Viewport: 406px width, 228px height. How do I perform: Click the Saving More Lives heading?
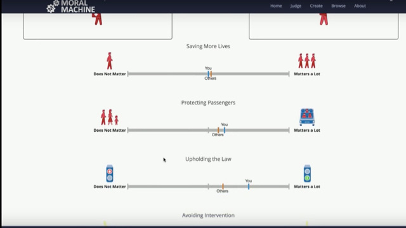click(208, 46)
